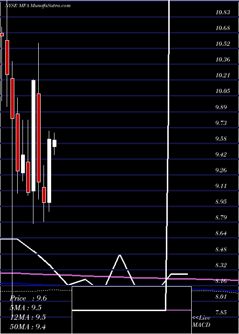Click the MACD white peak near 8.48
Image resolution: width=239 pixels, height=334 pixels.
click(119, 255)
